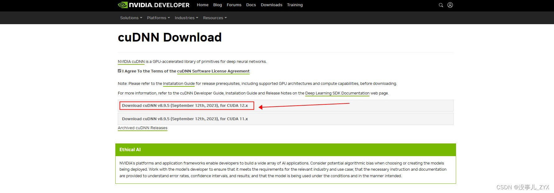Screen dimensions: 554x193
Task: Uncheck the license agreement checkbox
Action: click(x=119, y=71)
